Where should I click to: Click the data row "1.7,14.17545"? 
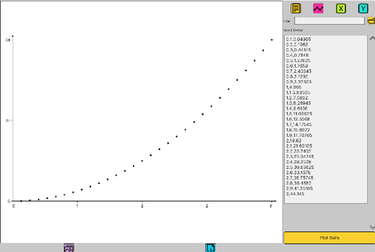298,124
